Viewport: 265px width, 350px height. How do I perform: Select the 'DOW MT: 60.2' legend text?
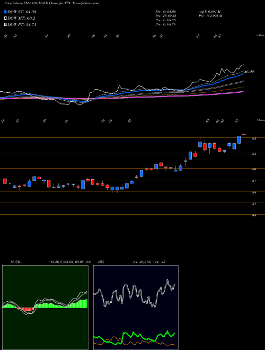[x=21, y=19]
